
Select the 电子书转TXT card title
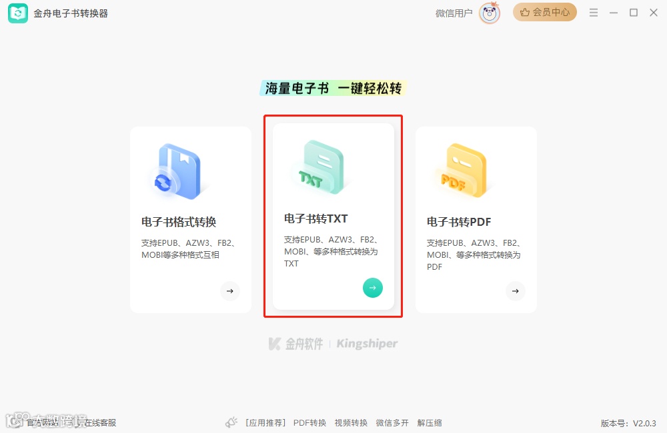[x=316, y=219]
